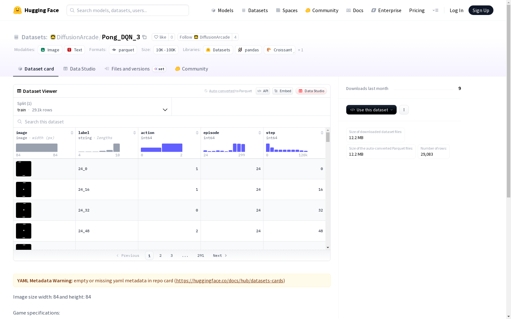Open the Models page
The width and height of the screenshot is (511, 319).
tap(222, 10)
